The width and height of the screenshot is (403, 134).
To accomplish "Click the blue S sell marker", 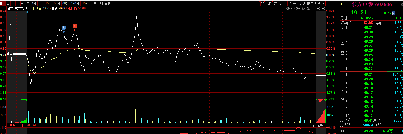I will (x=64, y=28).
